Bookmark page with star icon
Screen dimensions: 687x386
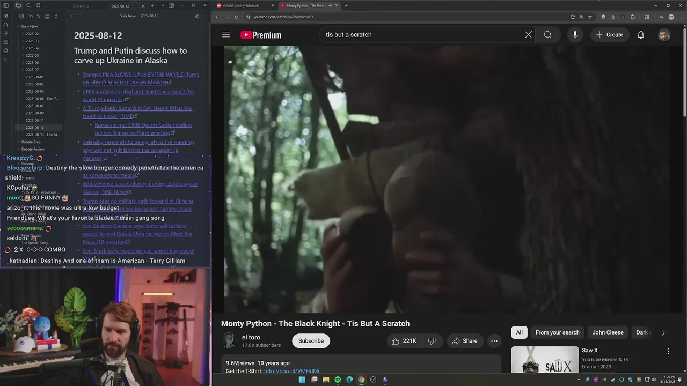(590, 17)
